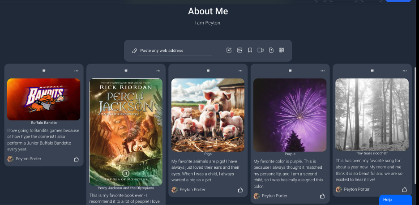419x205 pixels.
Task: Click the note/text post icon in the toolbar
Action: tap(229, 50)
